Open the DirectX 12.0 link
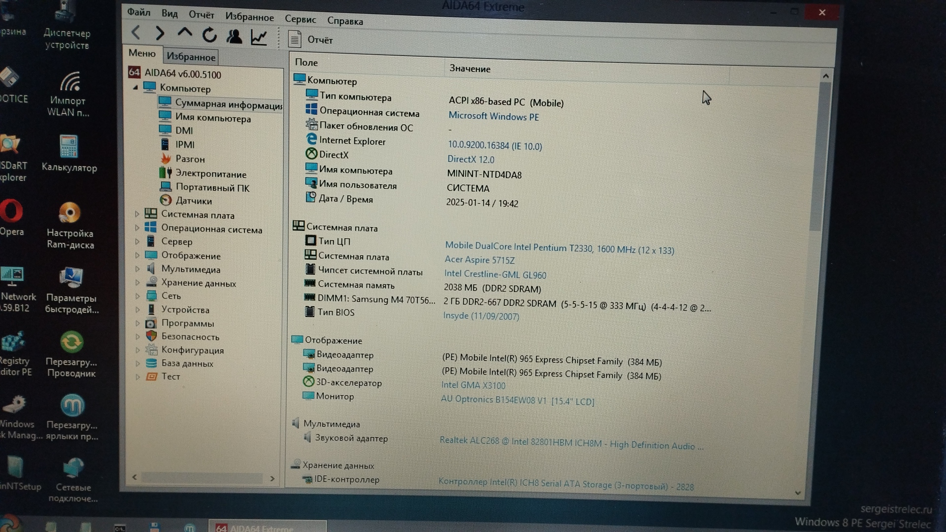This screenshot has width=946, height=532. 471,159
